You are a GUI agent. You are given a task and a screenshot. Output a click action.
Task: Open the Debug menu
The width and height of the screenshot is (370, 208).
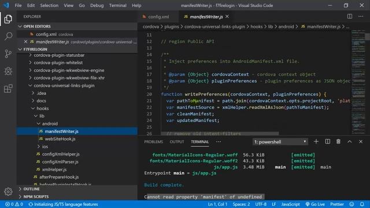(97, 5)
